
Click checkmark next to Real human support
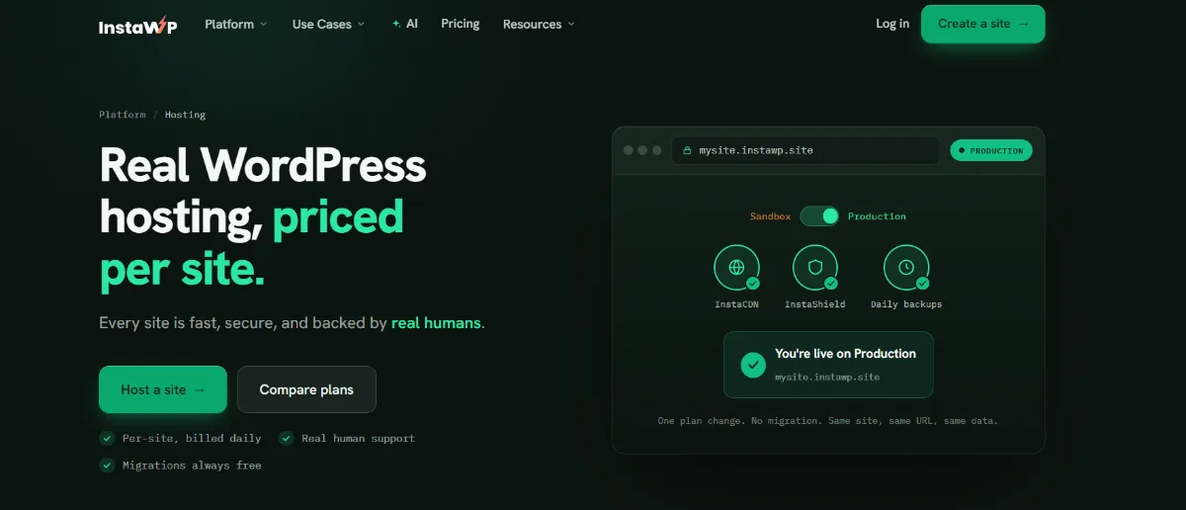click(287, 438)
